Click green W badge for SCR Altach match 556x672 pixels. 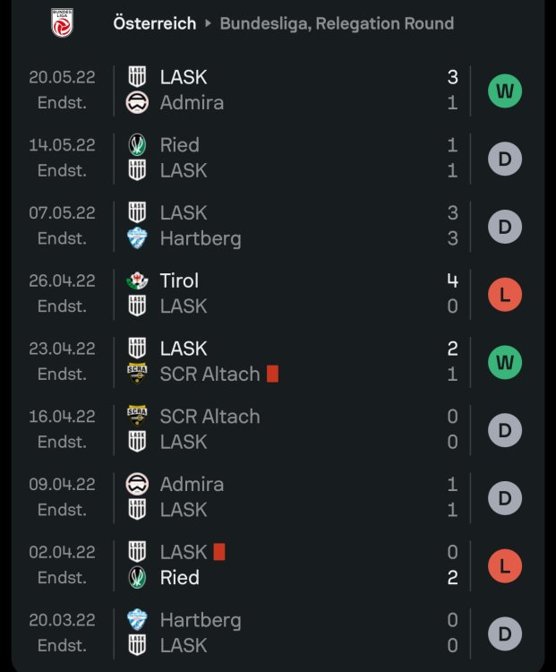[x=504, y=362]
